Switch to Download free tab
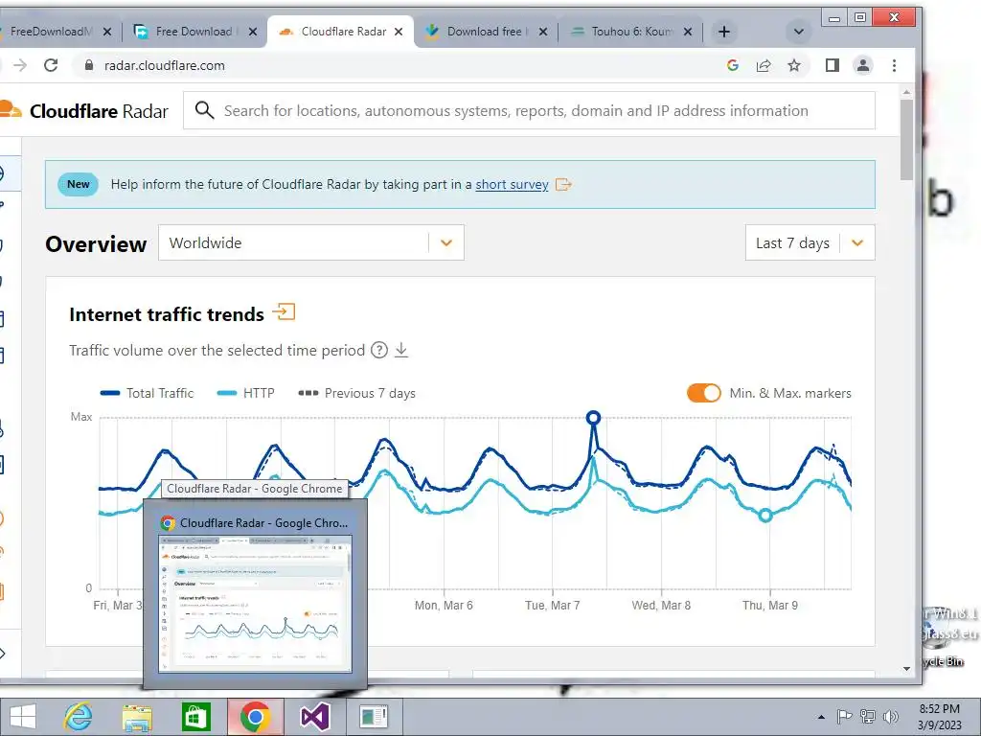The width and height of the screenshot is (981, 736). (484, 32)
